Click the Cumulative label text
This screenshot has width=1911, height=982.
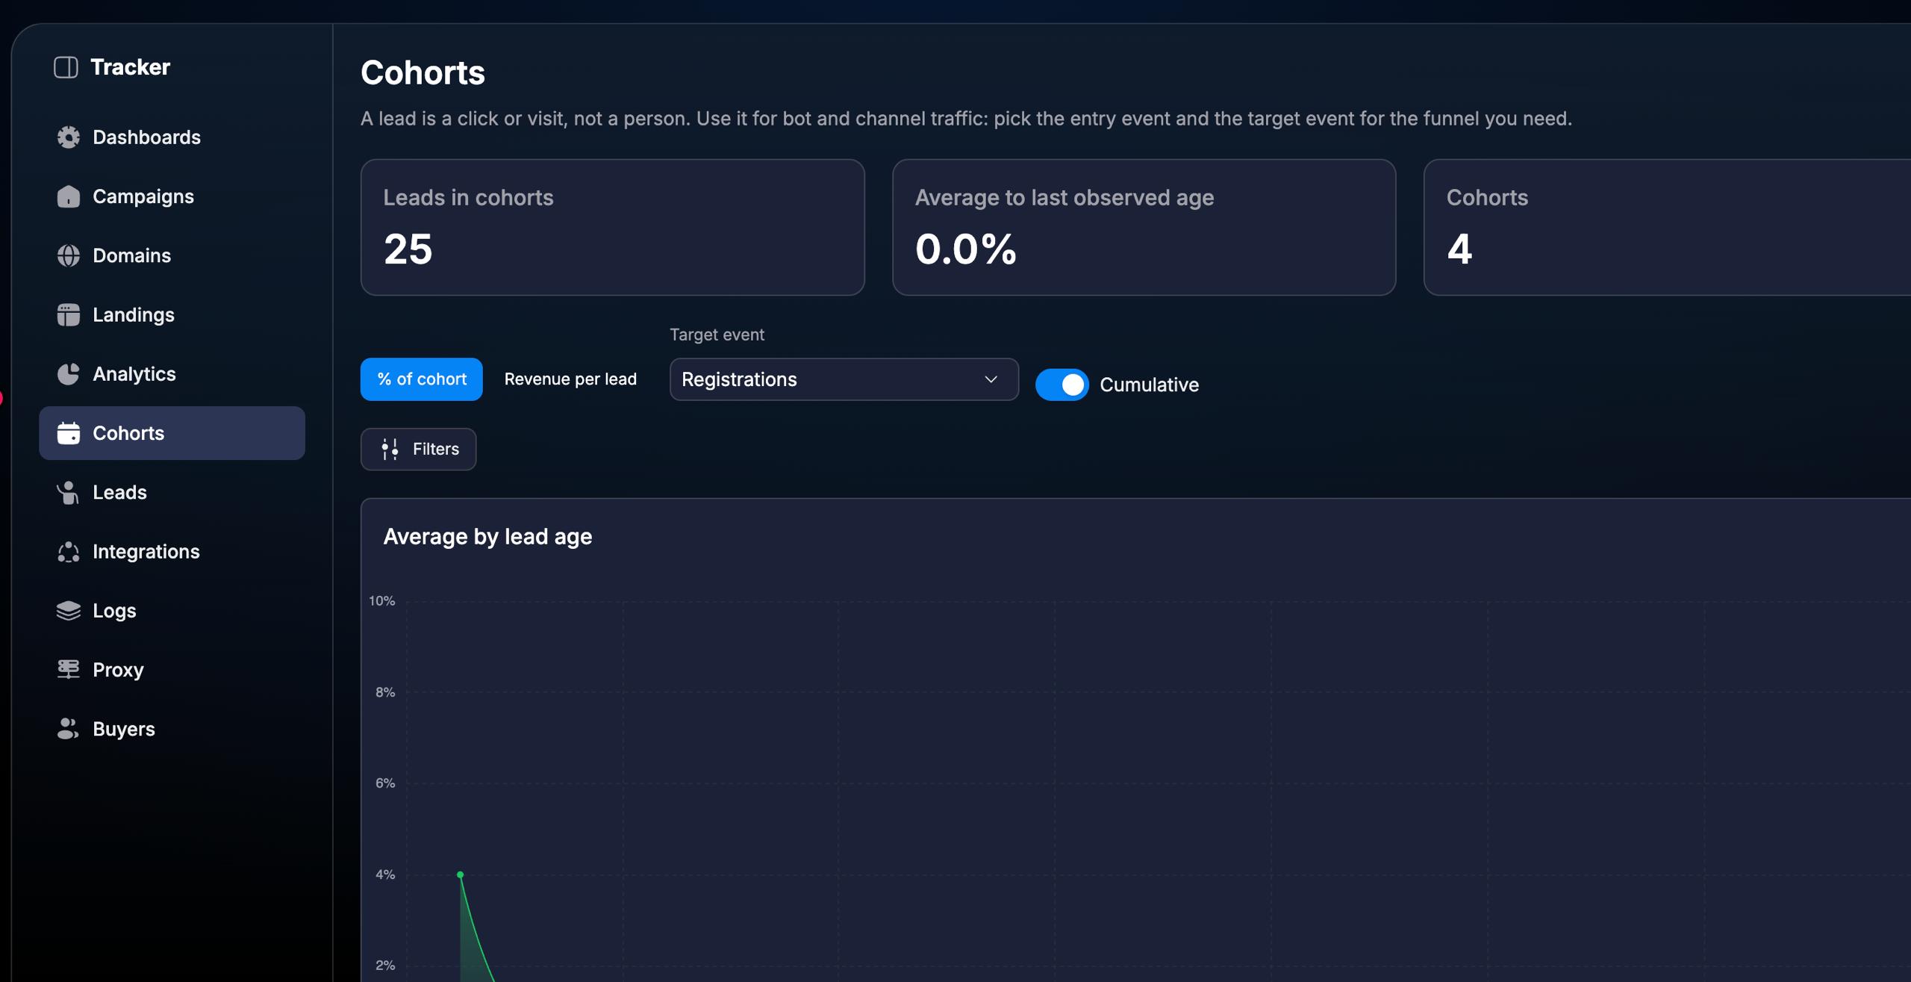coord(1149,385)
